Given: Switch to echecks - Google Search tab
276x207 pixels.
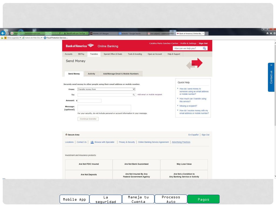Looking at the screenshot, I should click(133, 33).
